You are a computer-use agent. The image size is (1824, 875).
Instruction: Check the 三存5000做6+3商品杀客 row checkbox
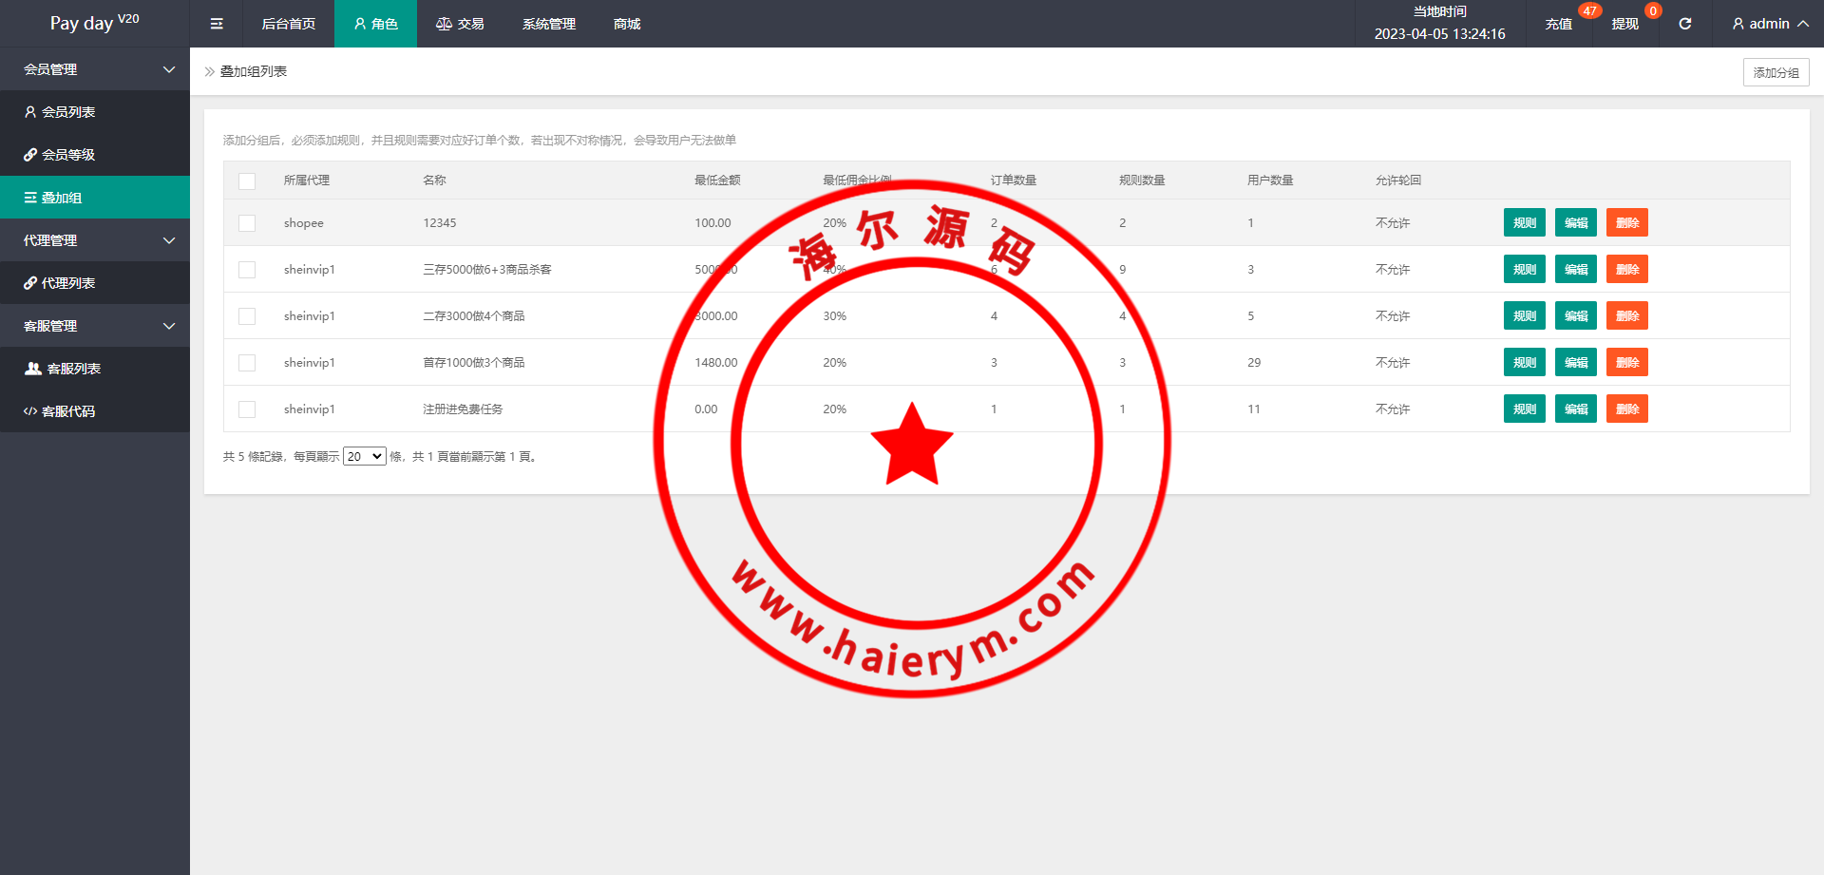click(x=247, y=270)
